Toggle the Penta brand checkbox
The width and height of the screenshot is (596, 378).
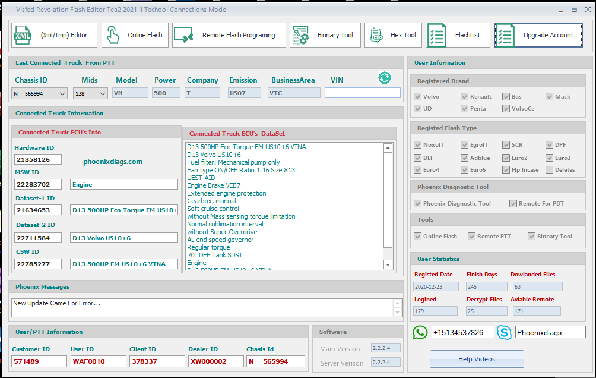point(464,109)
